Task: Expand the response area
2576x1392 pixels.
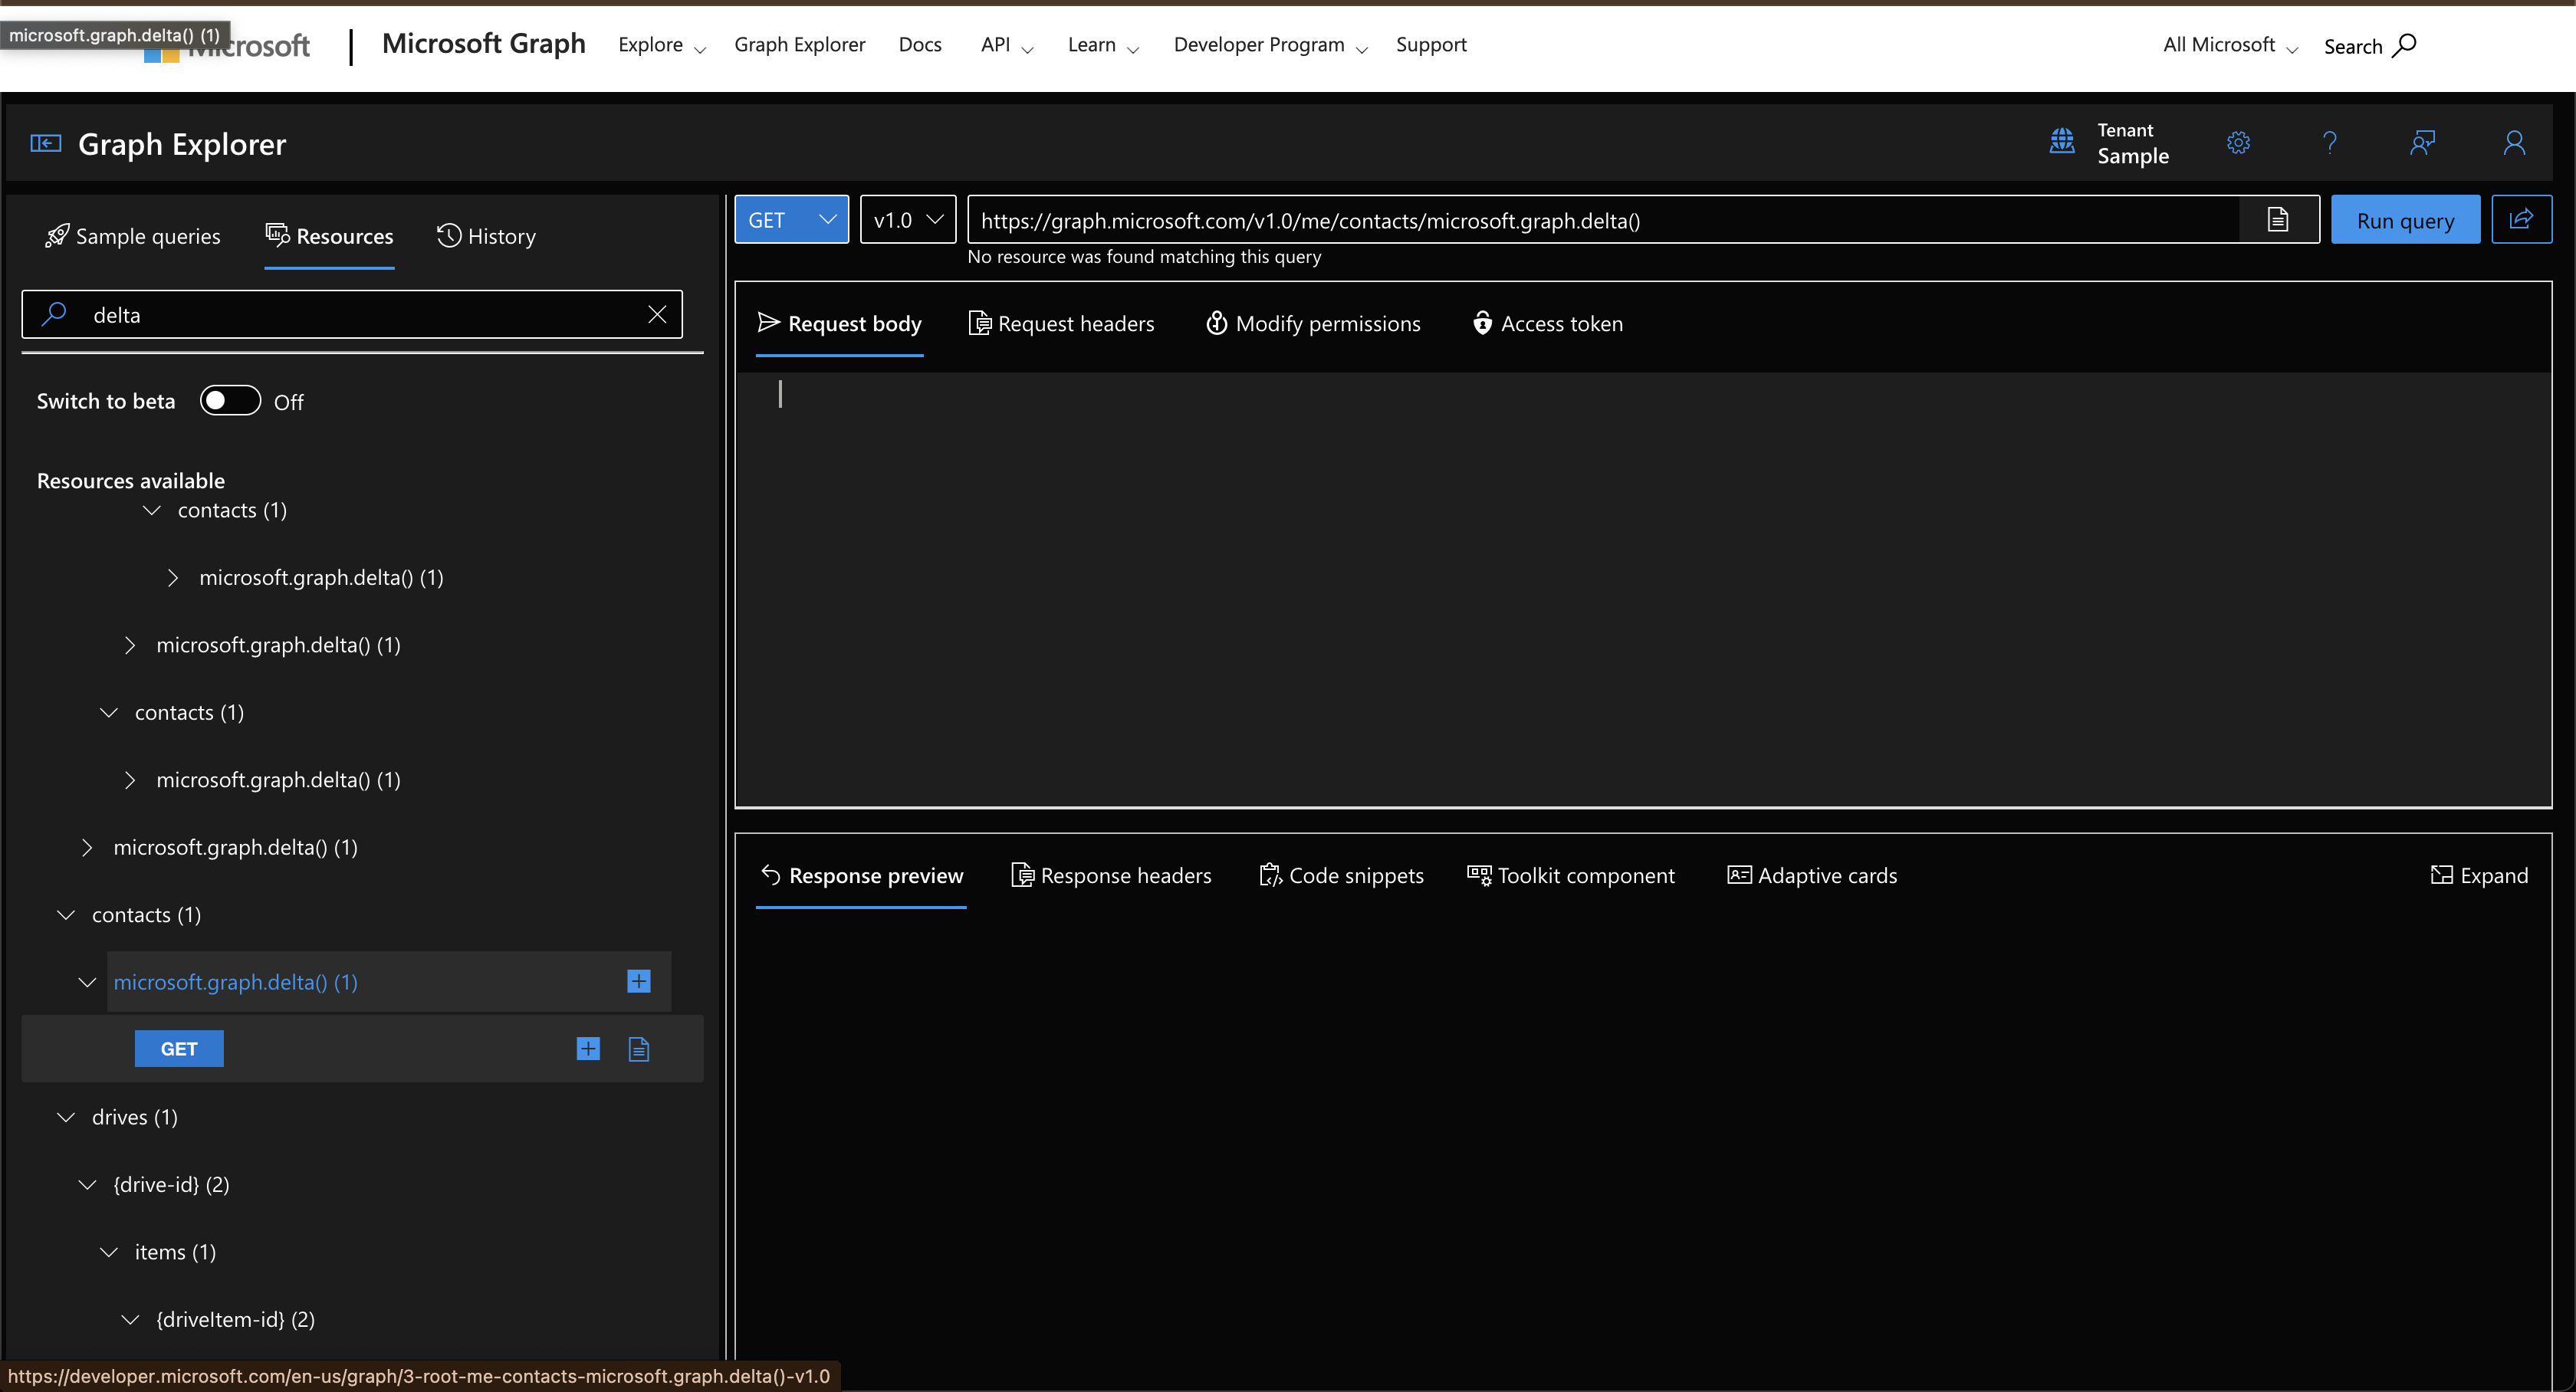Action: (2479, 875)
